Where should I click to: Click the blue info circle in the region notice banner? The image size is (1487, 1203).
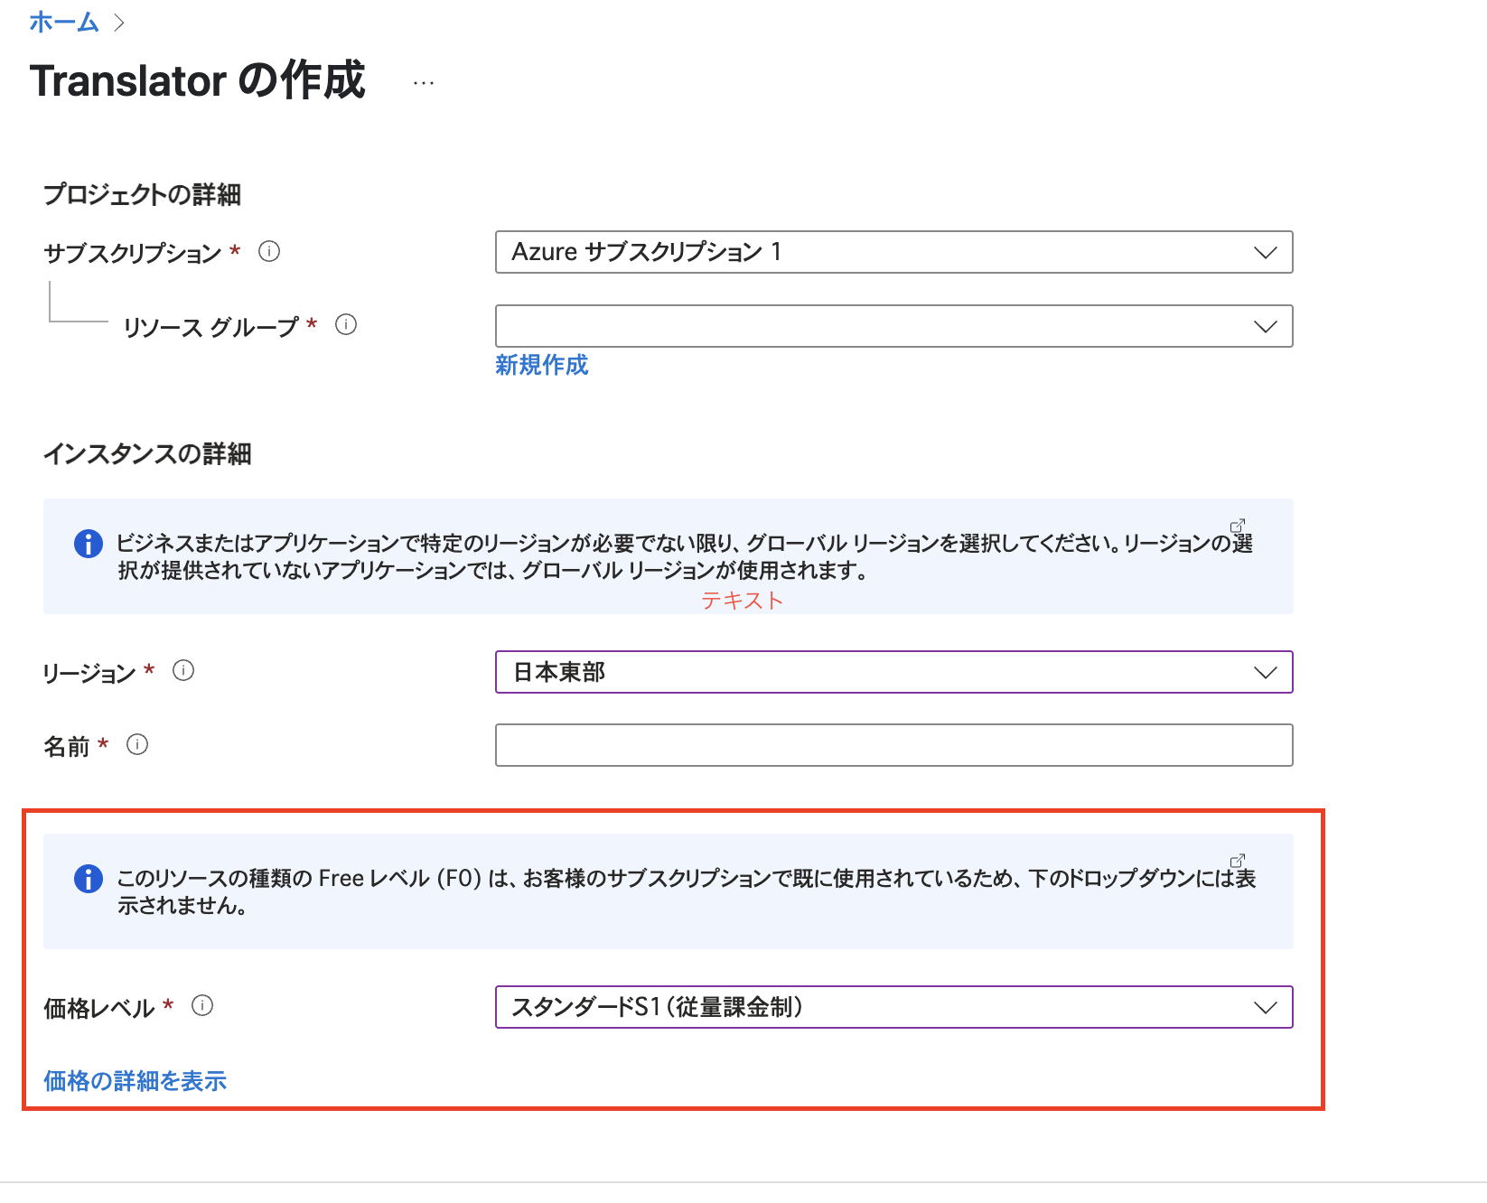[88, 544]
